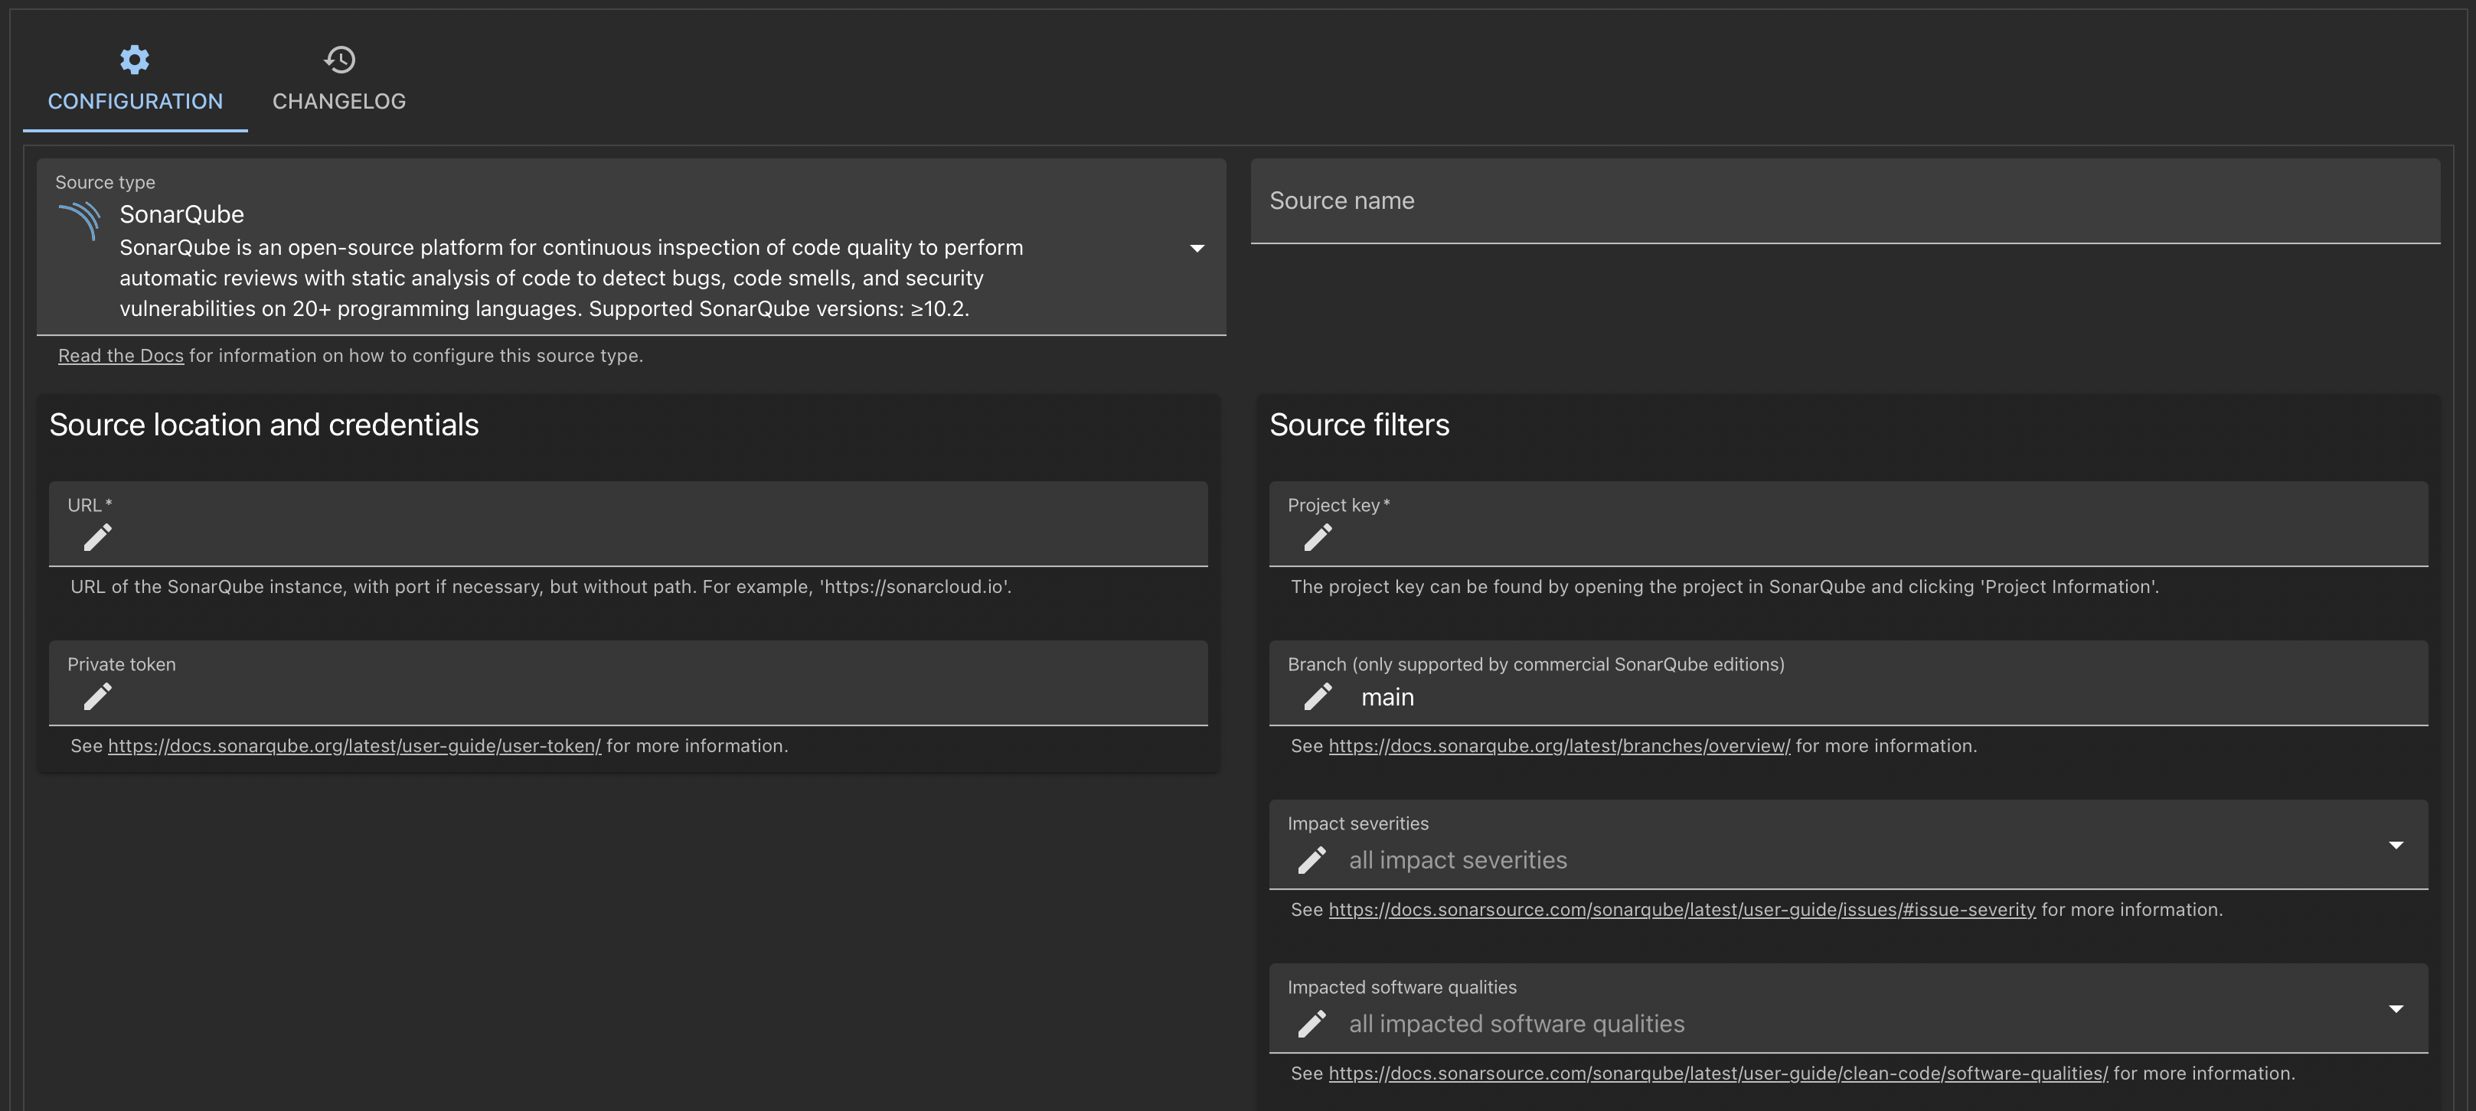Focus the Source name input field
The image size is (2476, 1111).
coord(1845,200)
